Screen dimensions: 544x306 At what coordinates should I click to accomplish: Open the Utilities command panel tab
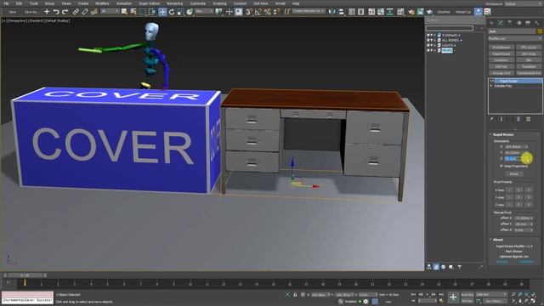pos(536,23)
